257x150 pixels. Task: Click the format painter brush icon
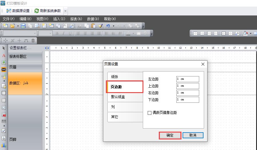click(100, 26)
